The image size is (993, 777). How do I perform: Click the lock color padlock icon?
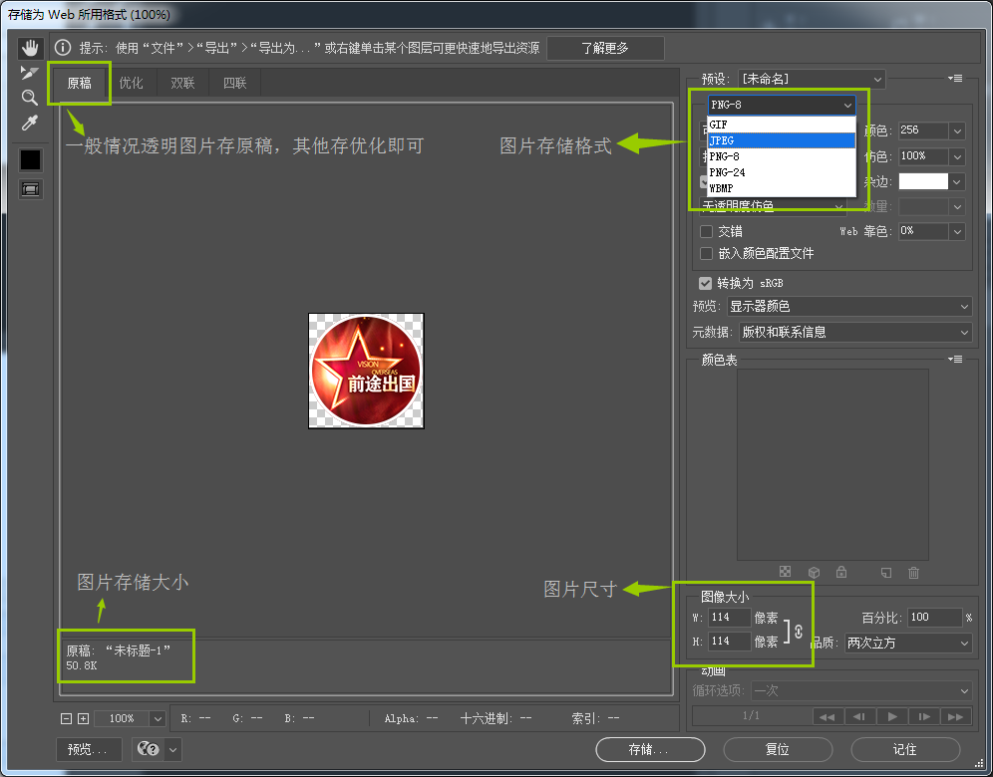(841, 572)
